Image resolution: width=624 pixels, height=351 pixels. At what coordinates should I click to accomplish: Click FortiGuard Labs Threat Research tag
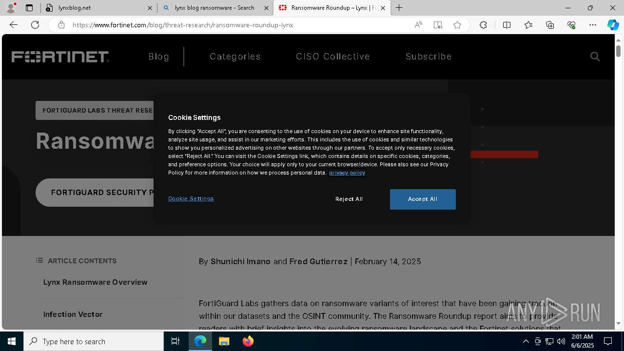95,111
